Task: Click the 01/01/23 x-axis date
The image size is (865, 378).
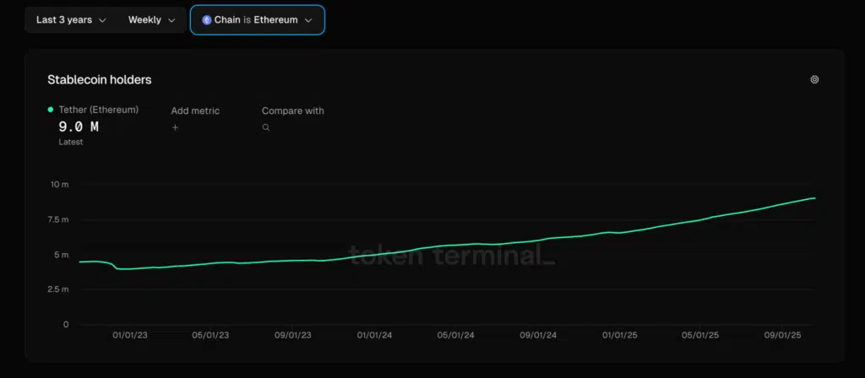Action: tap(130, 335)
